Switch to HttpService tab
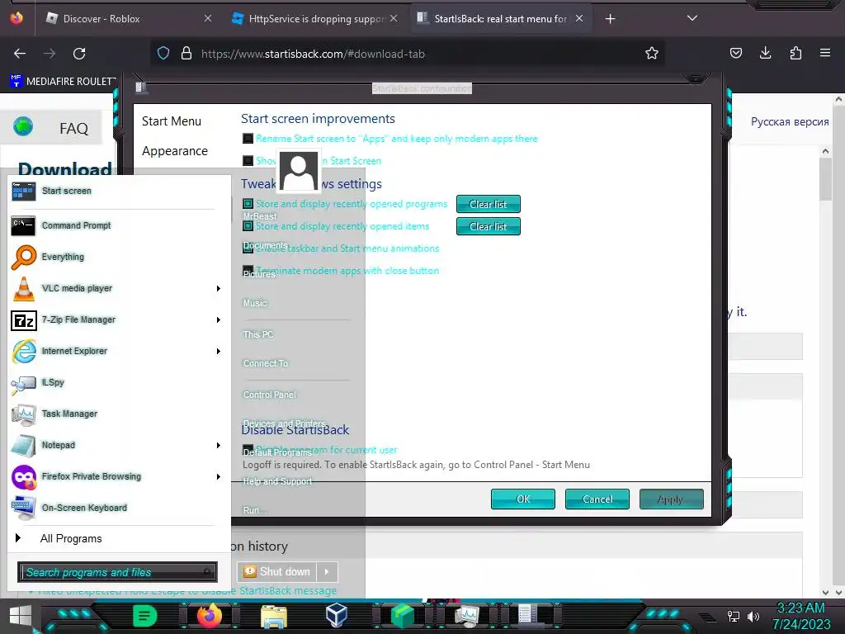This screenshot has width=845, height=634. click(x=315, y=18)
